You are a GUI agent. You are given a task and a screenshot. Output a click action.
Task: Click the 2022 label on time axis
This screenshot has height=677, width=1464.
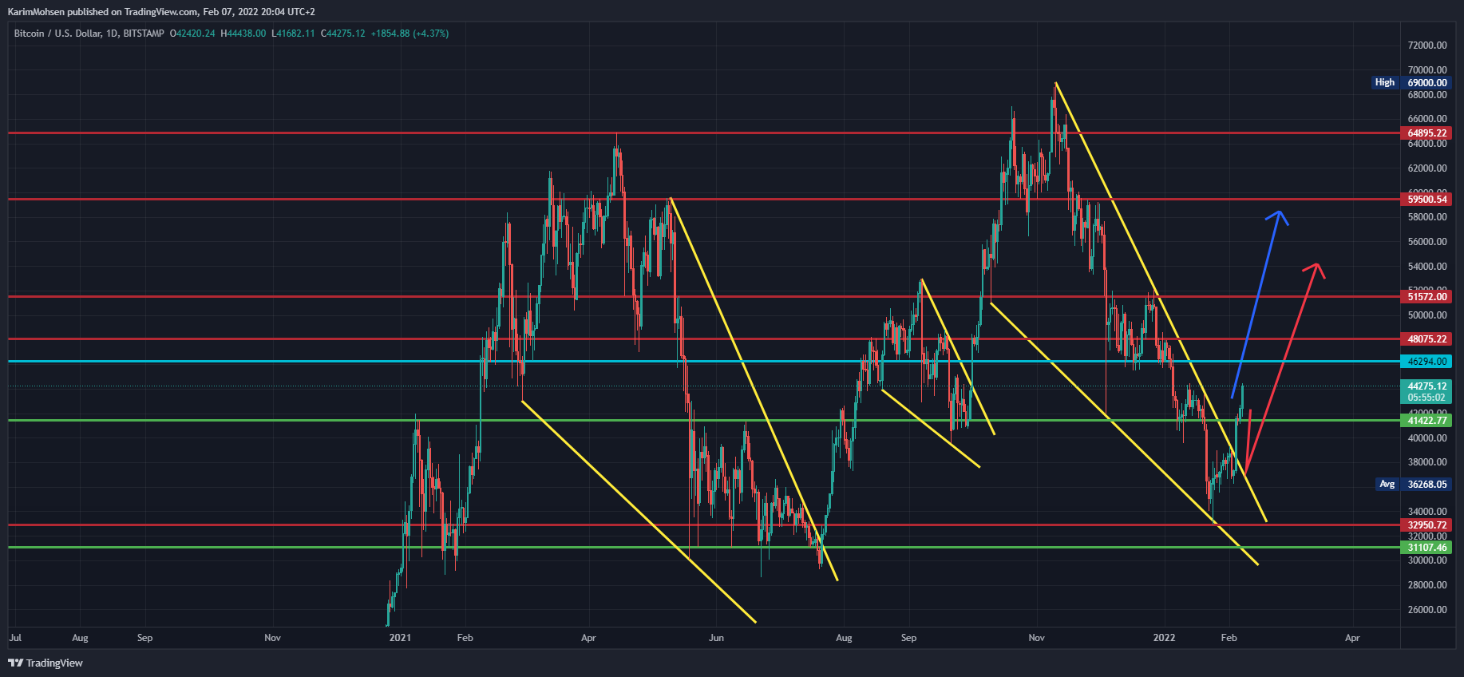[x=1164, y=638]
